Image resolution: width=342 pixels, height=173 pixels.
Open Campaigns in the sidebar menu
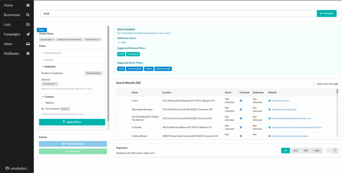coord(17,34)
